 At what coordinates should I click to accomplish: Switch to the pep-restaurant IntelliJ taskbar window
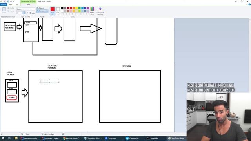(x=30, y=138)
